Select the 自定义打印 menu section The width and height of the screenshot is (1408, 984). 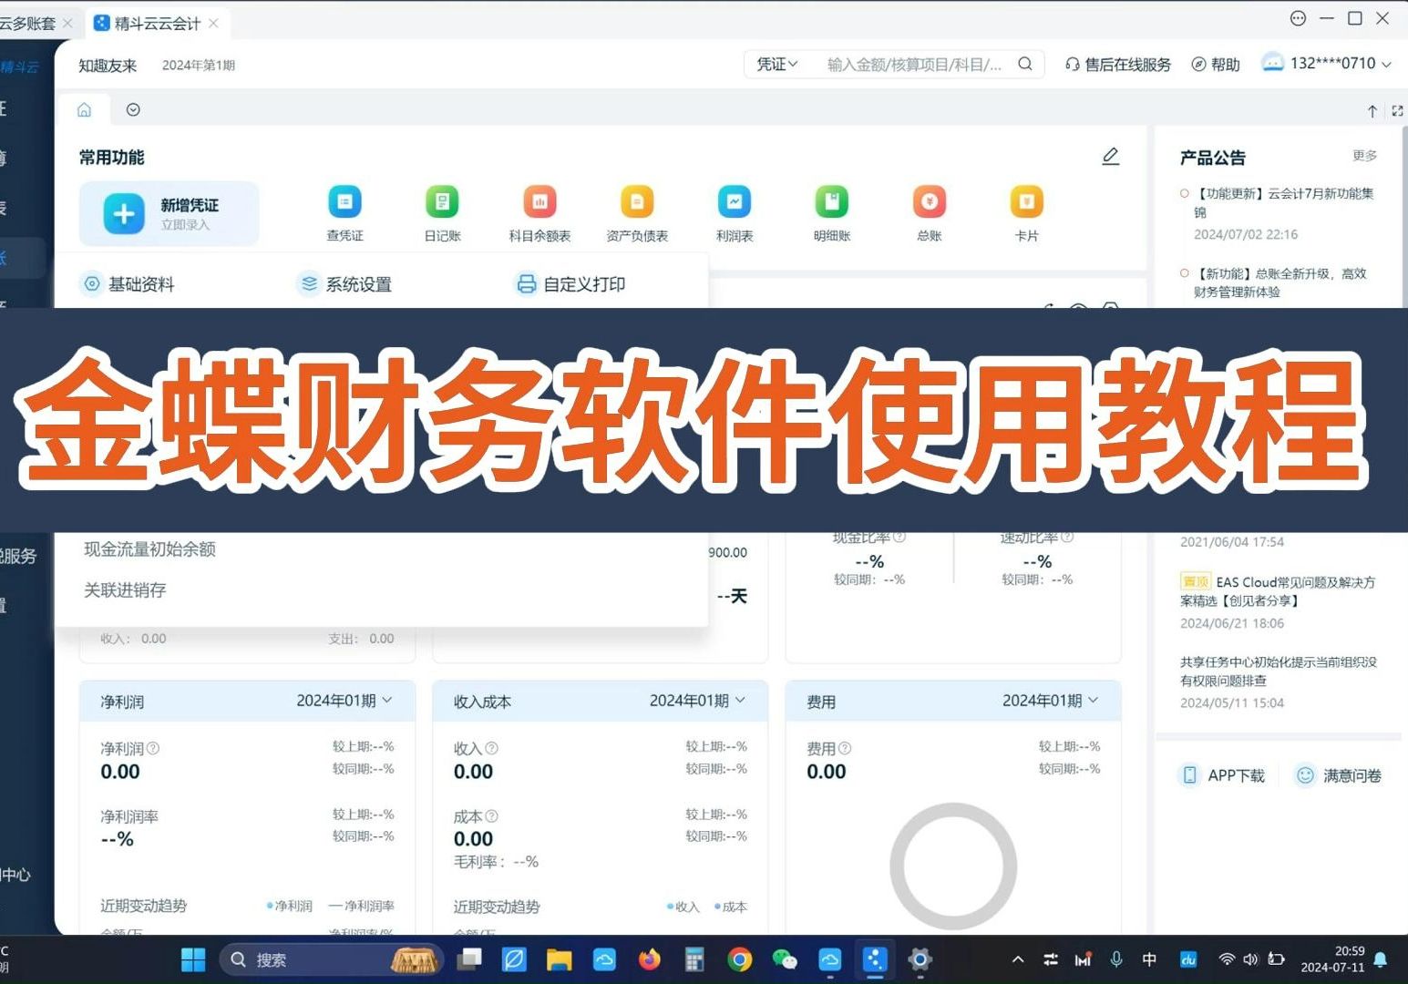[x=571, y=284]
